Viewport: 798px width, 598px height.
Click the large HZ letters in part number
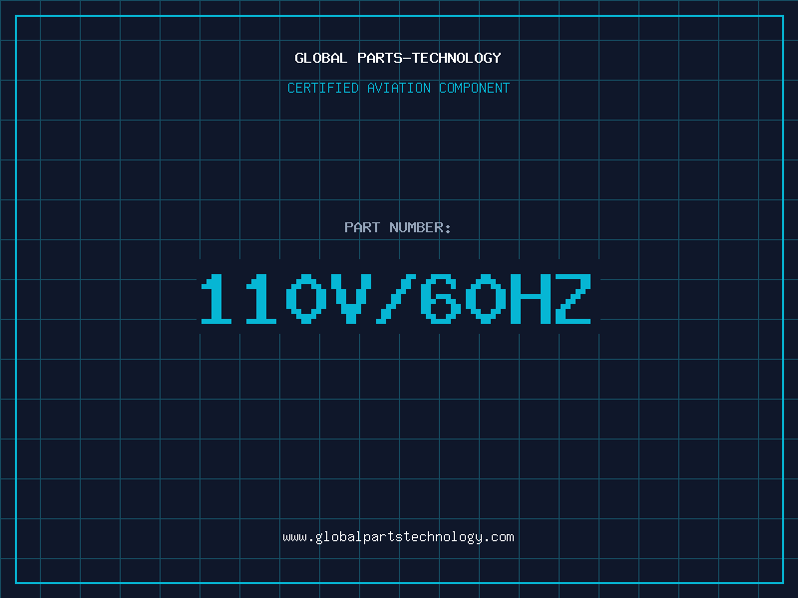[x=551, y=299]
